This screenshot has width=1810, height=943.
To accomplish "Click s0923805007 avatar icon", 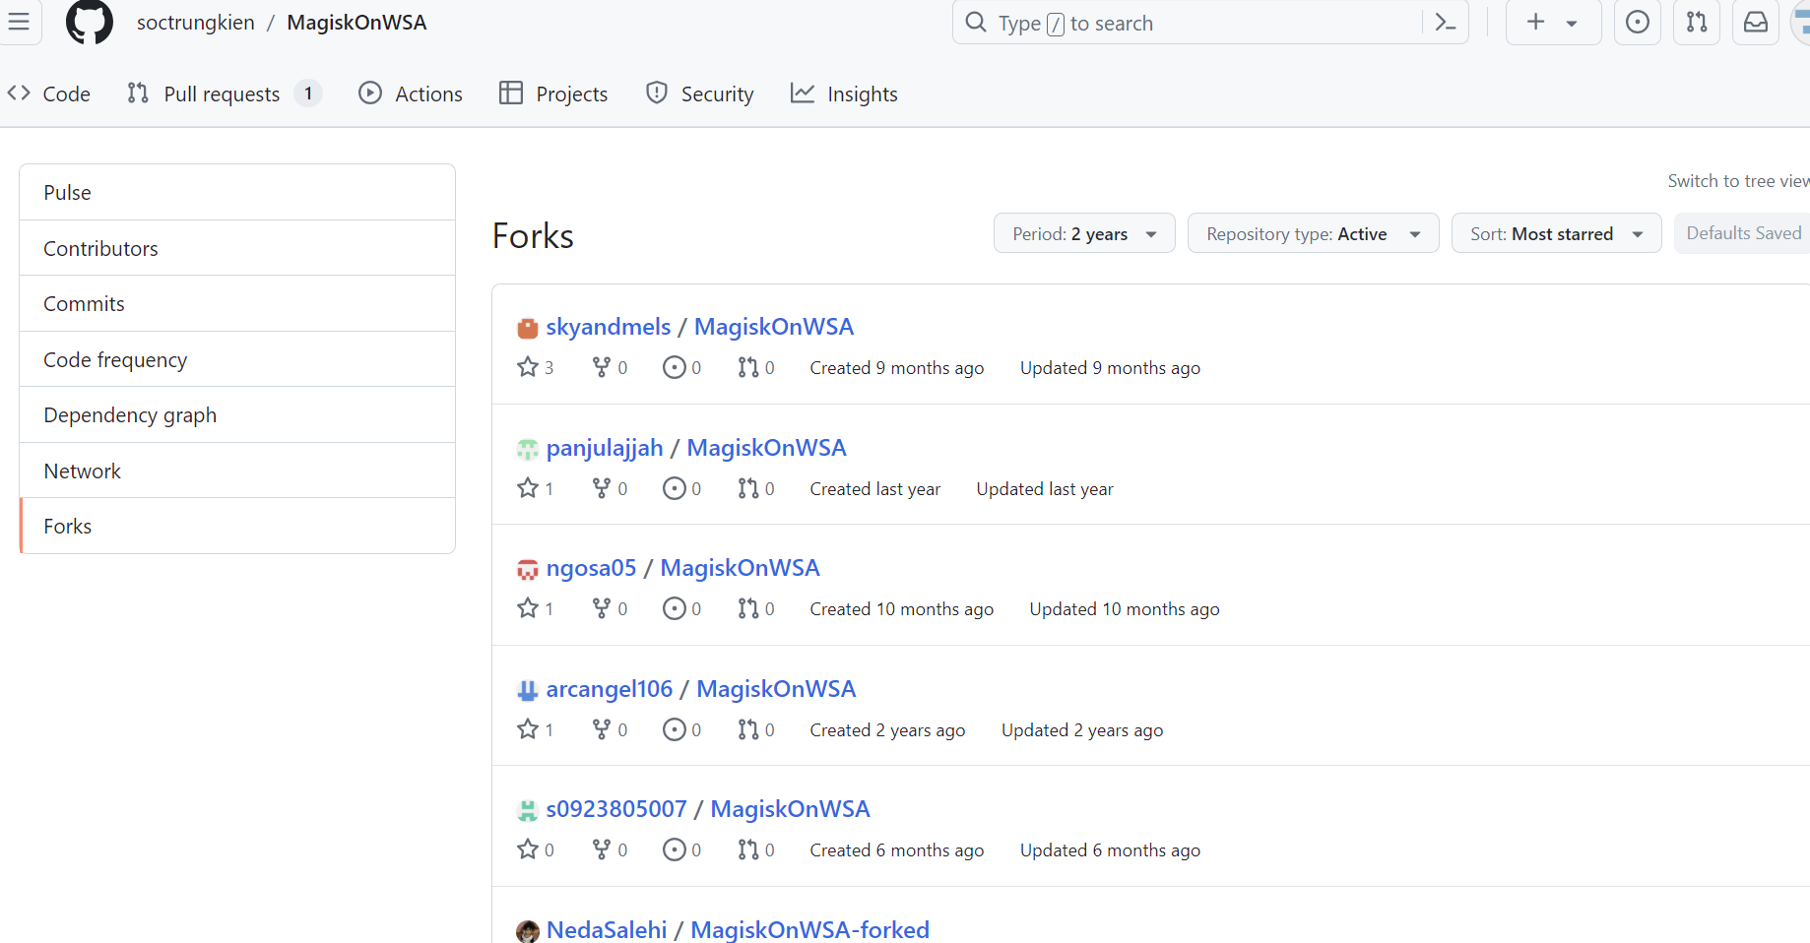I will coord(528,810).
